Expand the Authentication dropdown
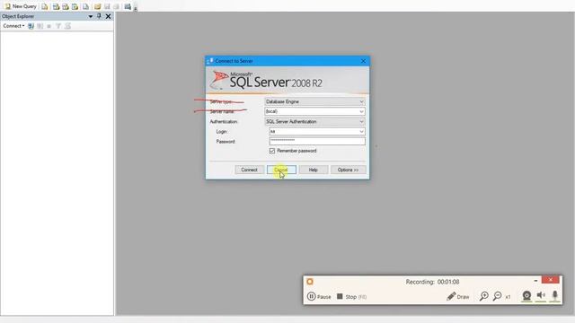 [x=361, y=122]
